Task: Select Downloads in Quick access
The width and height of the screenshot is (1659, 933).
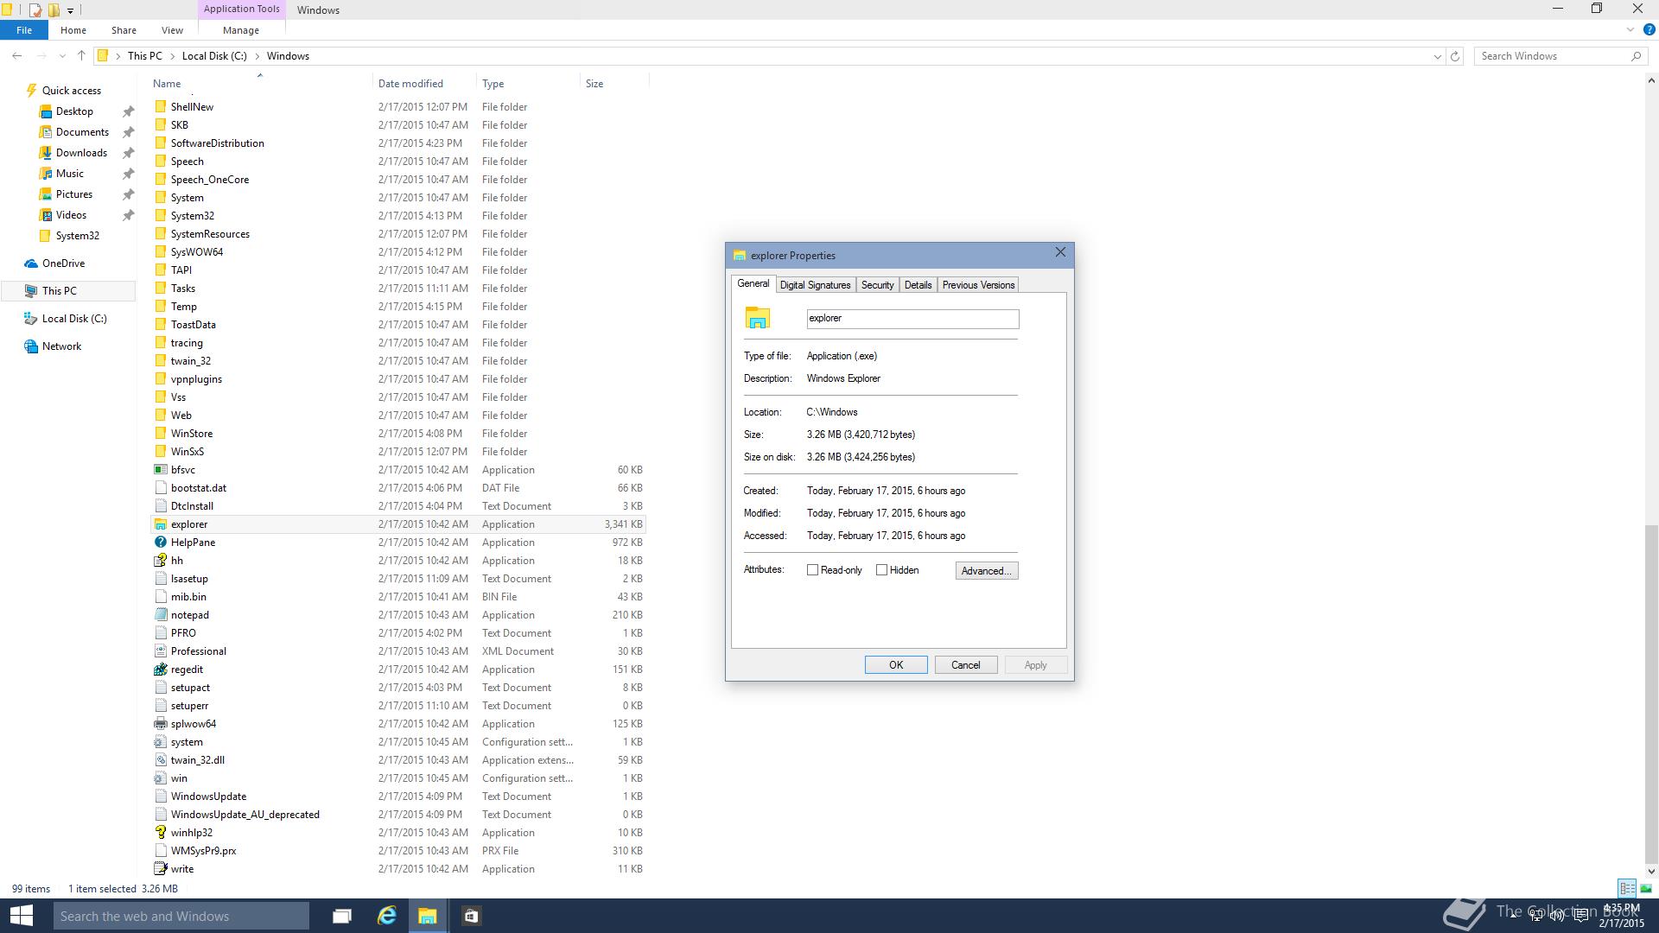Action: click(81, 153)
